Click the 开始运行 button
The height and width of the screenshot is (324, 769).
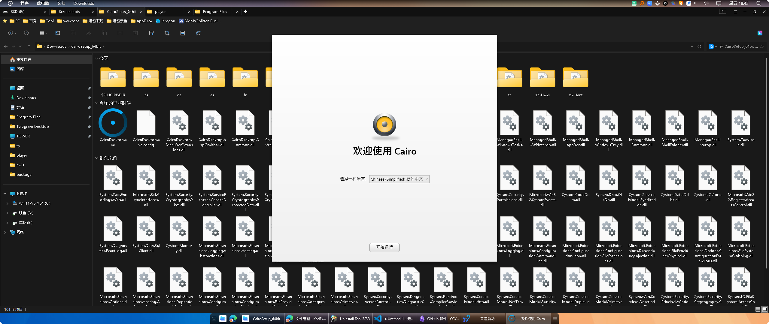(x=384, y=247)
